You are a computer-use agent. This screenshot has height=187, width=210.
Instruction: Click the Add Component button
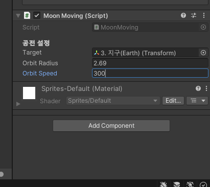(x=111, y=126)
